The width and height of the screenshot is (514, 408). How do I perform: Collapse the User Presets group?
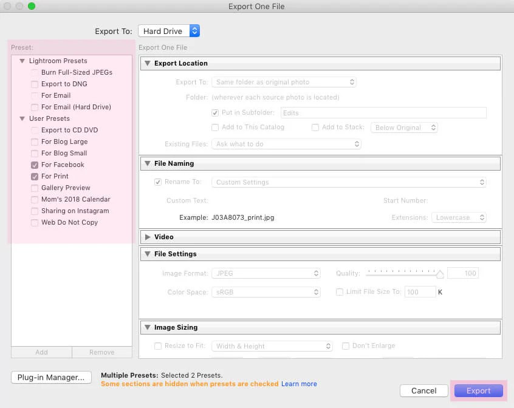(x=22, y=118)
